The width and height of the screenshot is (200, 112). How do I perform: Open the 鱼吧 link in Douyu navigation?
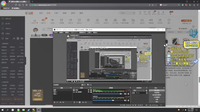point(81,13)
